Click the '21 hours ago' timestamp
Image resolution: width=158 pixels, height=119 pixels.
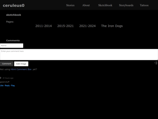8,78
